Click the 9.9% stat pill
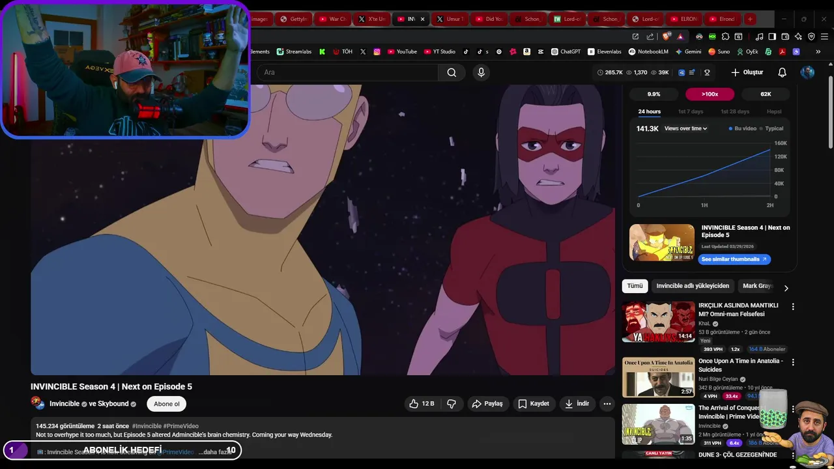 coord(654,94)
